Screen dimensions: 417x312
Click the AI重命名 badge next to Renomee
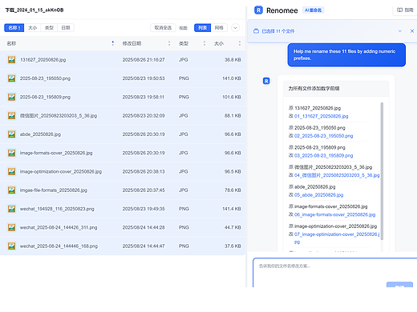tap(313, 10)
